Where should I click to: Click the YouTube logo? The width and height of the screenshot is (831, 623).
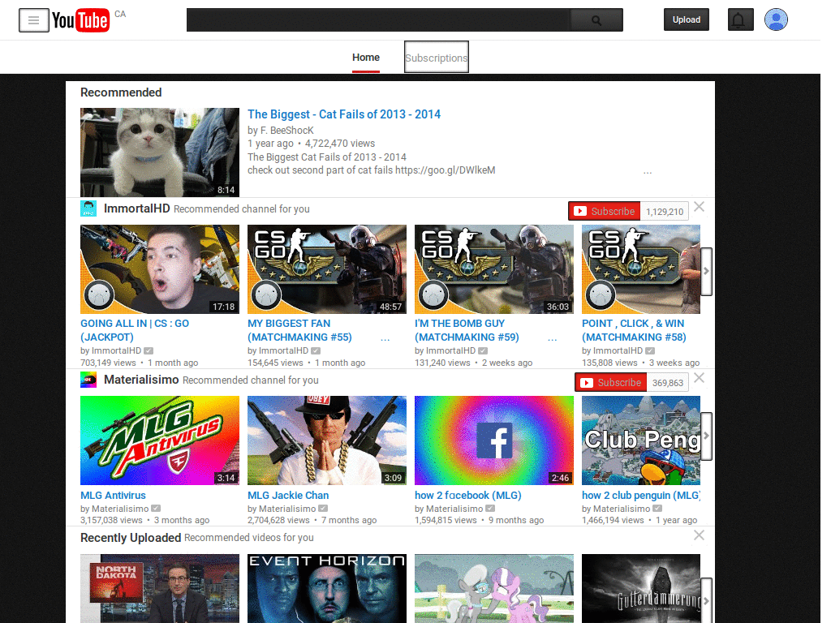pyautogui.click(x=80, y=20)
